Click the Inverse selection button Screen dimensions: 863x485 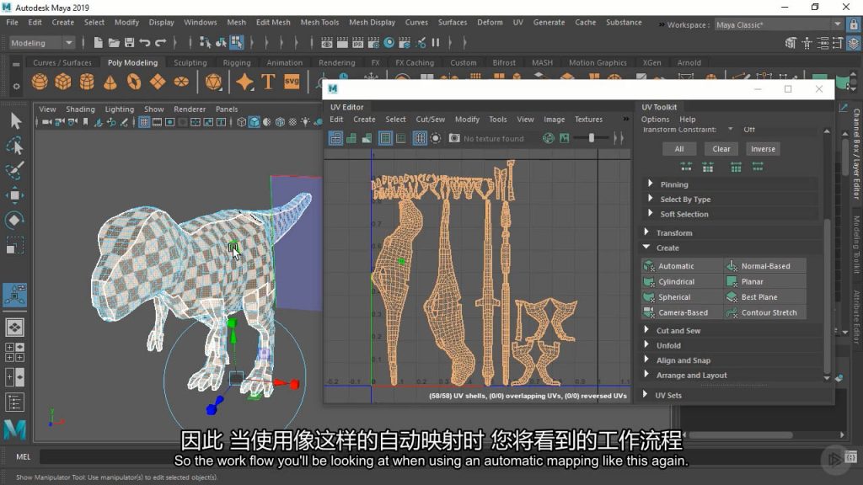point(763,148)
